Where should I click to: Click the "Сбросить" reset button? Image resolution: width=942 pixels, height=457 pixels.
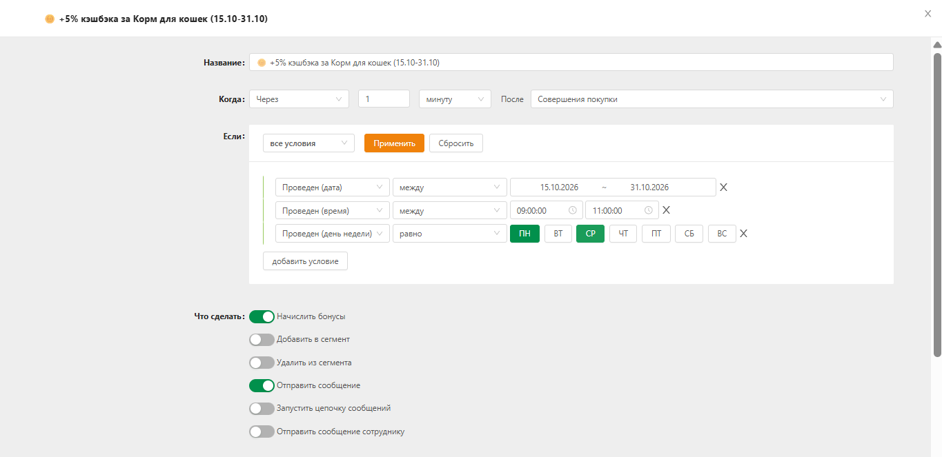coord(456,143)
